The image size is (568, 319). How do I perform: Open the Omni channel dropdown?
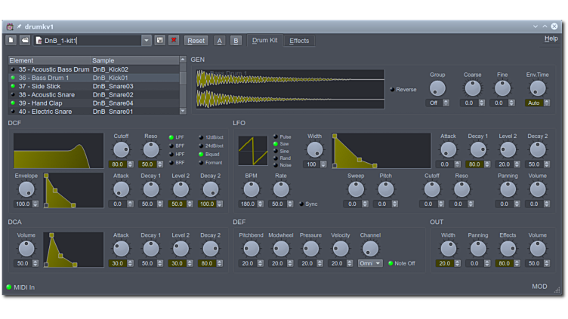[x=370, y=263]
